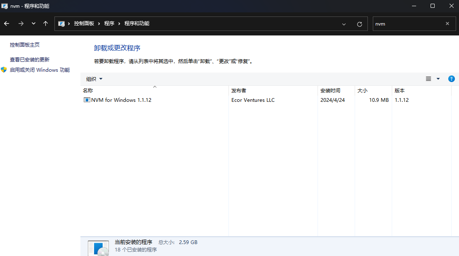The height and width of the screenshot is (256, 459).
Task: Click the 2.59 GB total size value
Action: pyautogui.click(x=188, y=242)
